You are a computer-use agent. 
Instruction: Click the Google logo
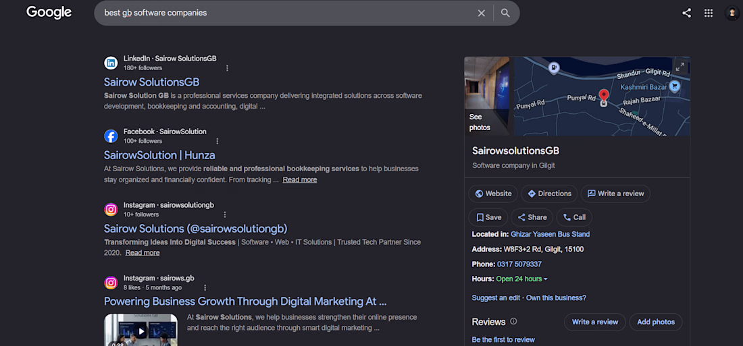point(49,13)
